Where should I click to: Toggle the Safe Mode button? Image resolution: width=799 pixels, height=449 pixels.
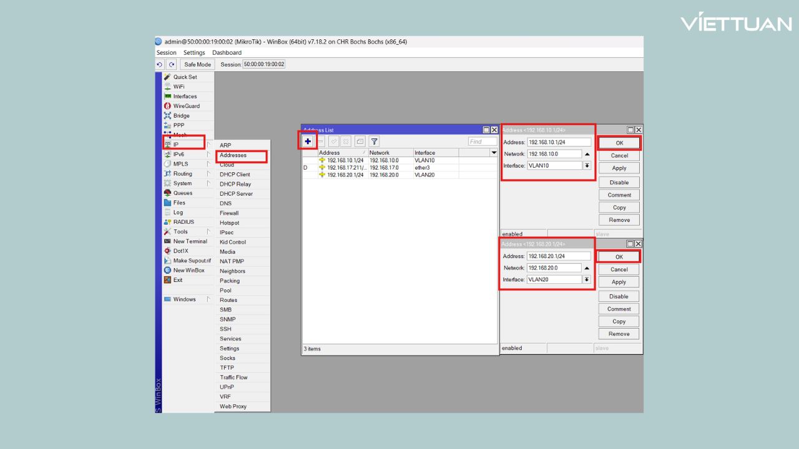(x=197, y=64)
